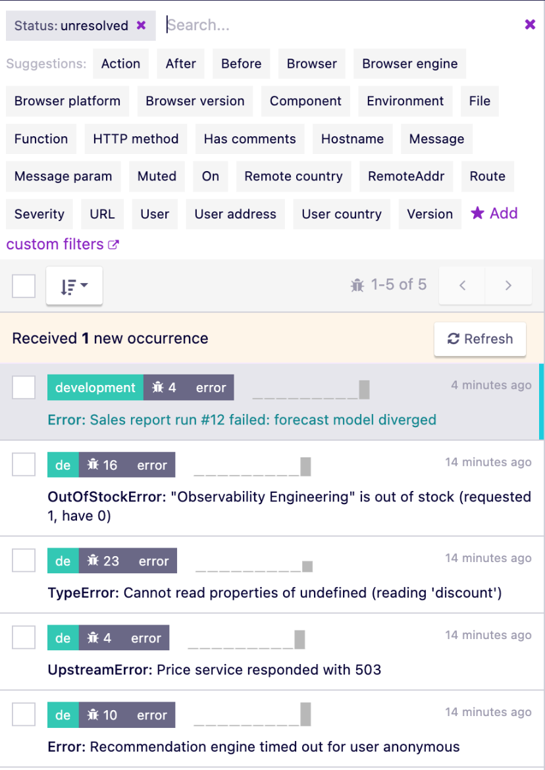
Task: Click the development environment tag
Action: pos(95,388)
